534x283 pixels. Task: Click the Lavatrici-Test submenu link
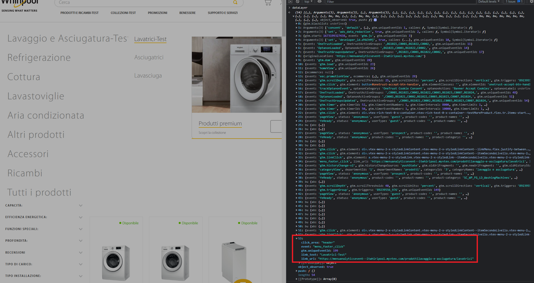pos(150,39)
